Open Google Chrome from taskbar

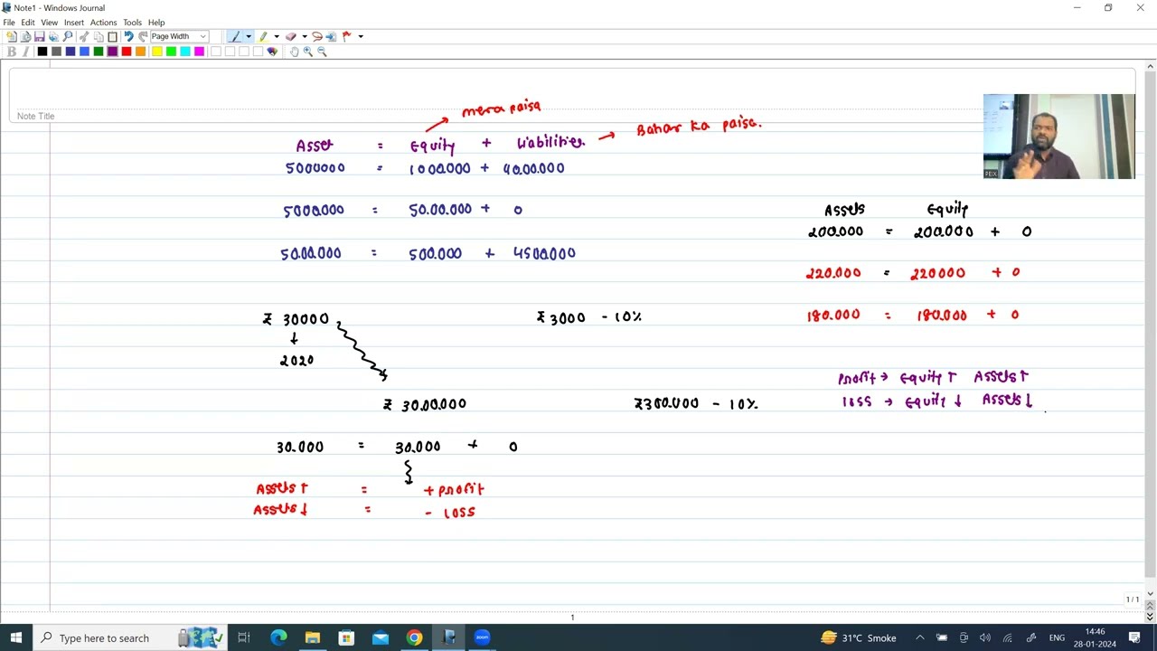click(414, 637)
